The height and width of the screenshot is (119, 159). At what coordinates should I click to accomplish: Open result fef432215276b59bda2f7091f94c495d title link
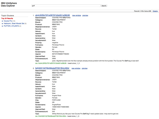point(52,68)
